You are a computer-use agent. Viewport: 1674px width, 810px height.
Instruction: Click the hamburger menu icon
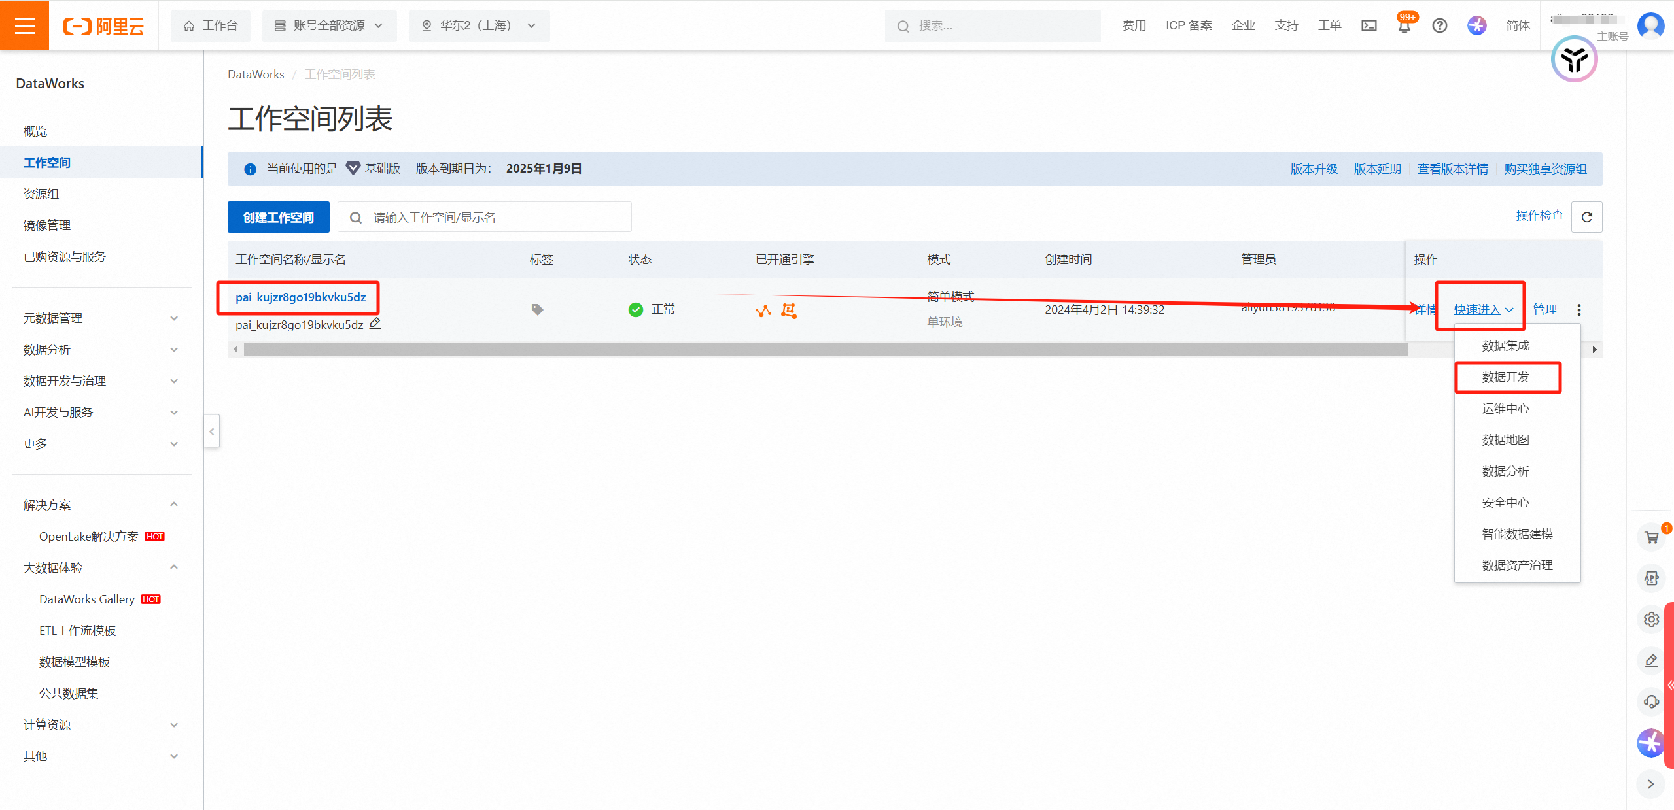[x=24, y=25]
